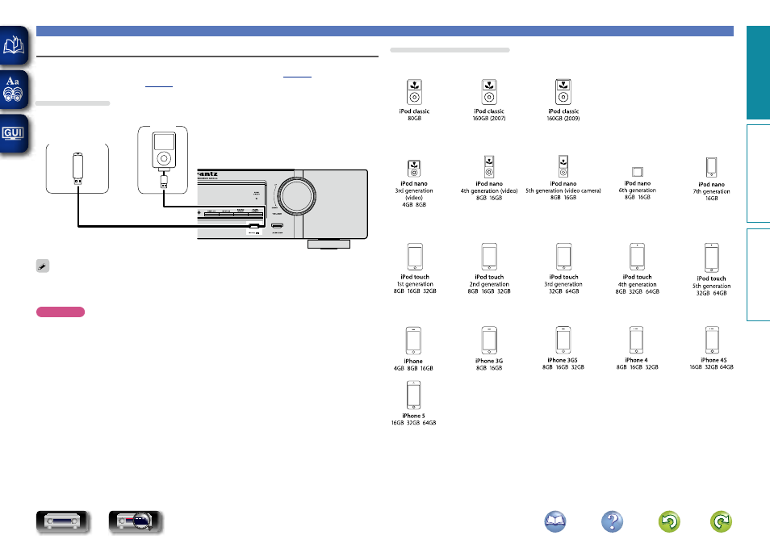Select the iPod touch 3rd generation icon
770x544 pixels.
pyautogui.click(x=563, y=257)
